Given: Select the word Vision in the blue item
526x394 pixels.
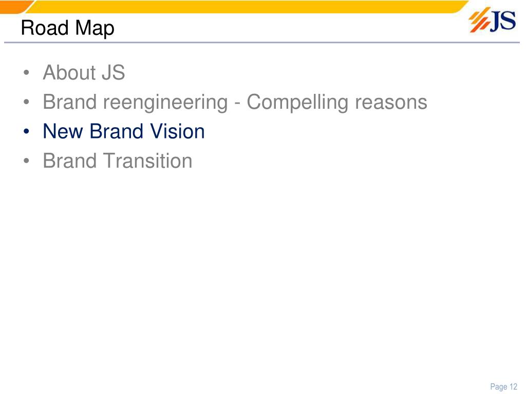Looking at the screenshot, I should tap(177, 131).
